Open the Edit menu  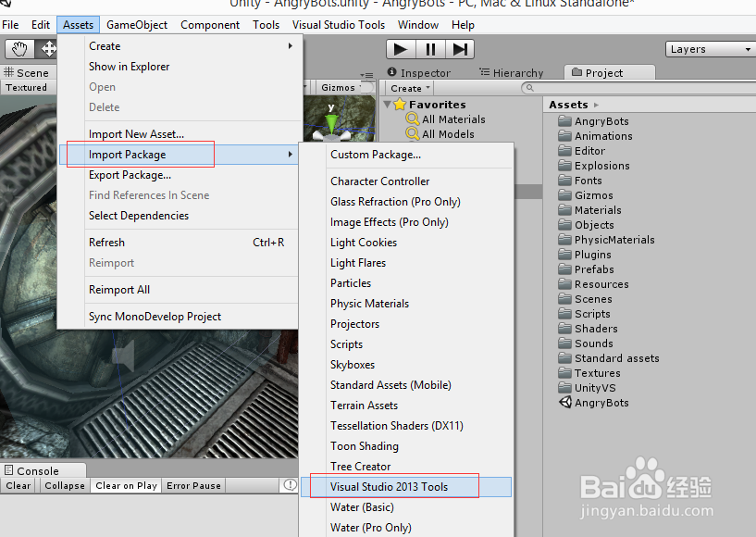click(41, 25)
